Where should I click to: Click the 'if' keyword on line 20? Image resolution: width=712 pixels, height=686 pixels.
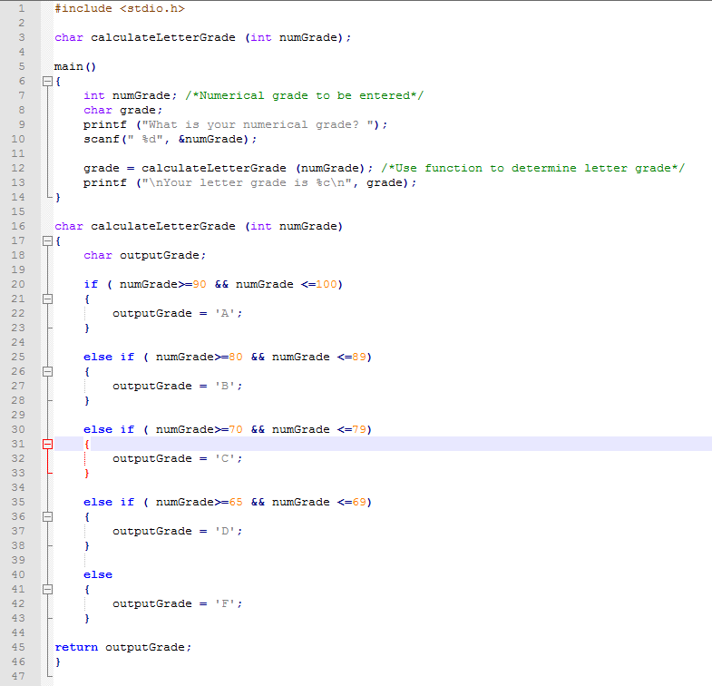(91, 284)
